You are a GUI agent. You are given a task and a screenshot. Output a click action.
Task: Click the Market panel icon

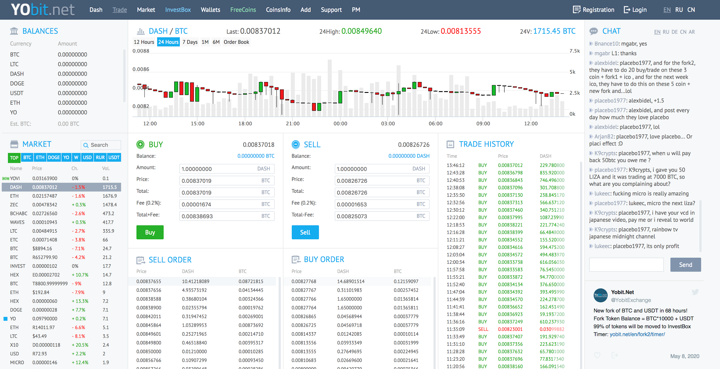[14, 144]
